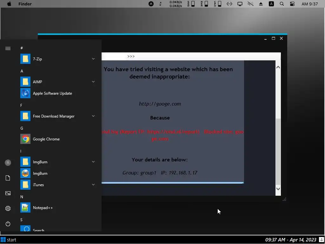Open the oisd.nl/report link
This screenshot has width=325, height=244.
pyautogui.click(x=173, y=132)
